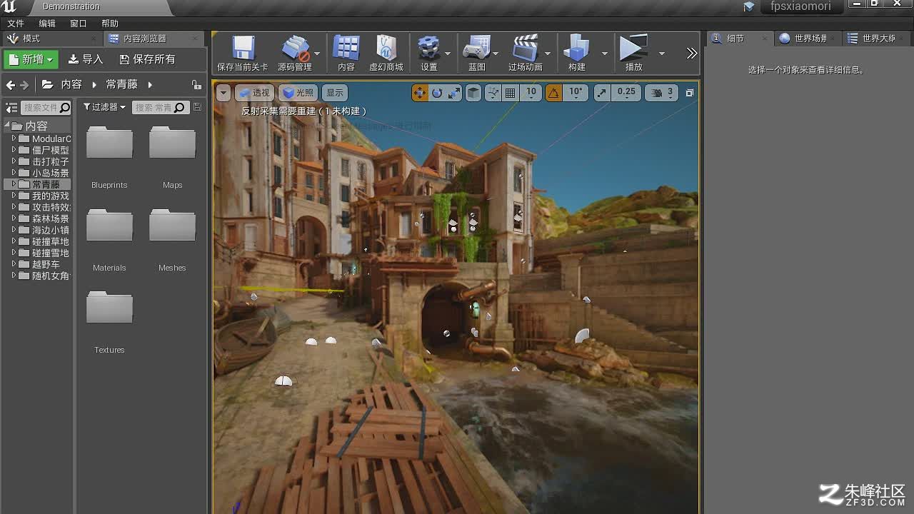Open Cinematics dropdown arrow

548,54
